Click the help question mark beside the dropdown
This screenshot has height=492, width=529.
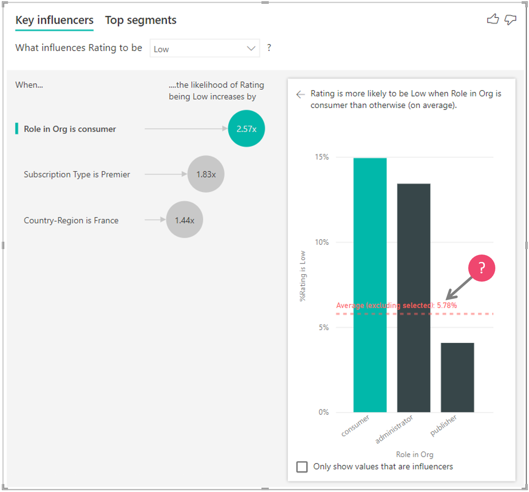(x=269, y=48)
